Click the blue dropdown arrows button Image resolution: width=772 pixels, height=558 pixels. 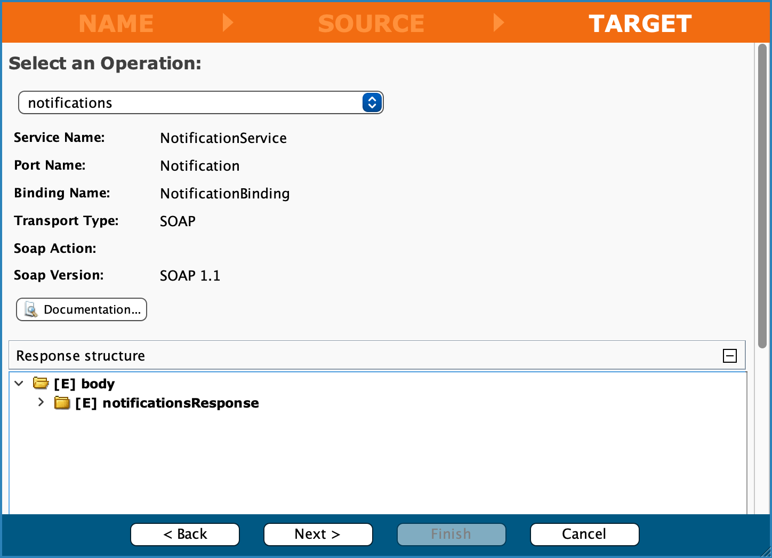(372, 102)
